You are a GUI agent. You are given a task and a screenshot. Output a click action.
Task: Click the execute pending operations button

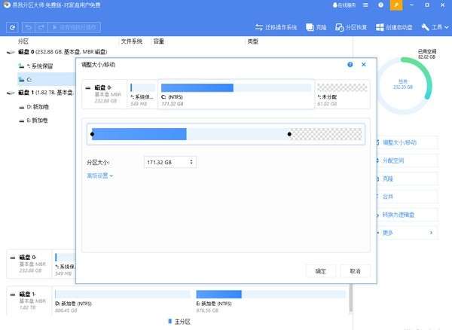coord(74,27)
